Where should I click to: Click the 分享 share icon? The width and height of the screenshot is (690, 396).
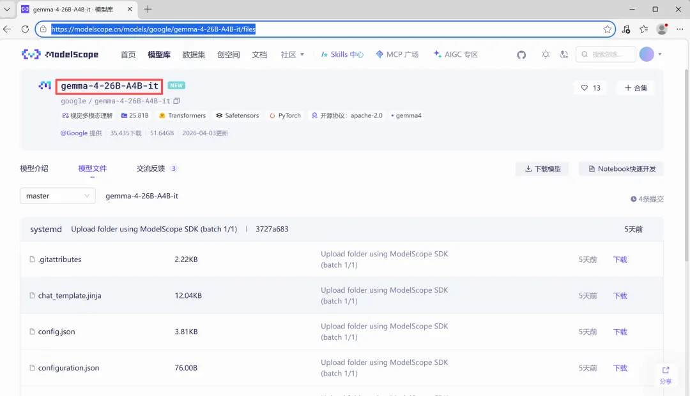pos(666,376)
